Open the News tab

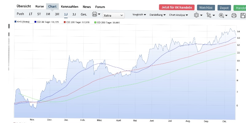[x=87, y=6]
